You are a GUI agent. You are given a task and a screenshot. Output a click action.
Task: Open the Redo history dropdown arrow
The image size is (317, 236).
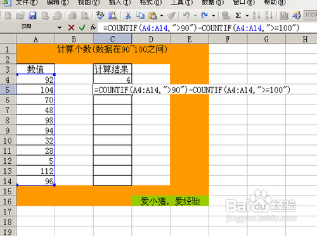tap(214, 16)
